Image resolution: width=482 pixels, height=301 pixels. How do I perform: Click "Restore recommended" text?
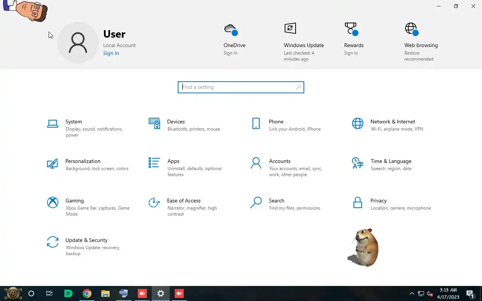[419, 56]
